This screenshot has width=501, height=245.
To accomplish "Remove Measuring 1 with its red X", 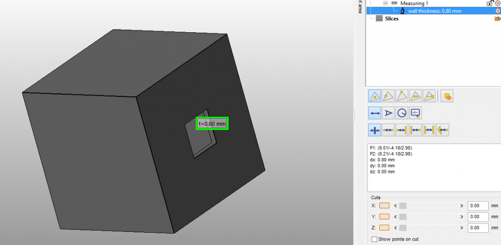I will (x=497, y=3).
